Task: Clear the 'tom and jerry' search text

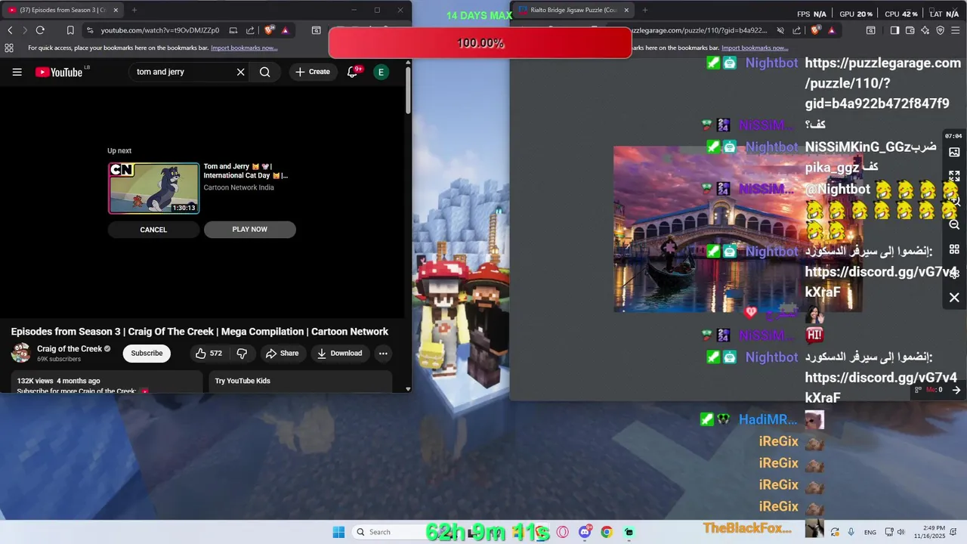Action: coord(240,72)
